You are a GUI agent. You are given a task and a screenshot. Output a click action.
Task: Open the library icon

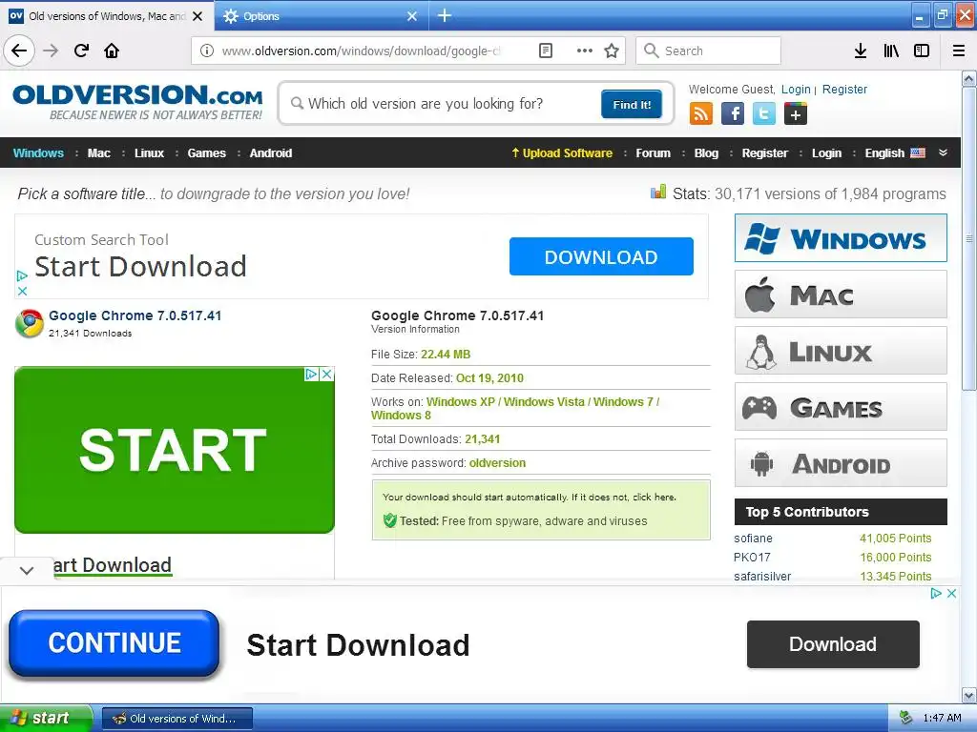pos(891,51)
